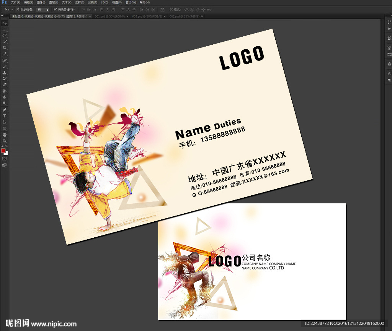Viewport: 392px width, 331px height.
Task: Select the Pen tool
Action: click(5, 110)
